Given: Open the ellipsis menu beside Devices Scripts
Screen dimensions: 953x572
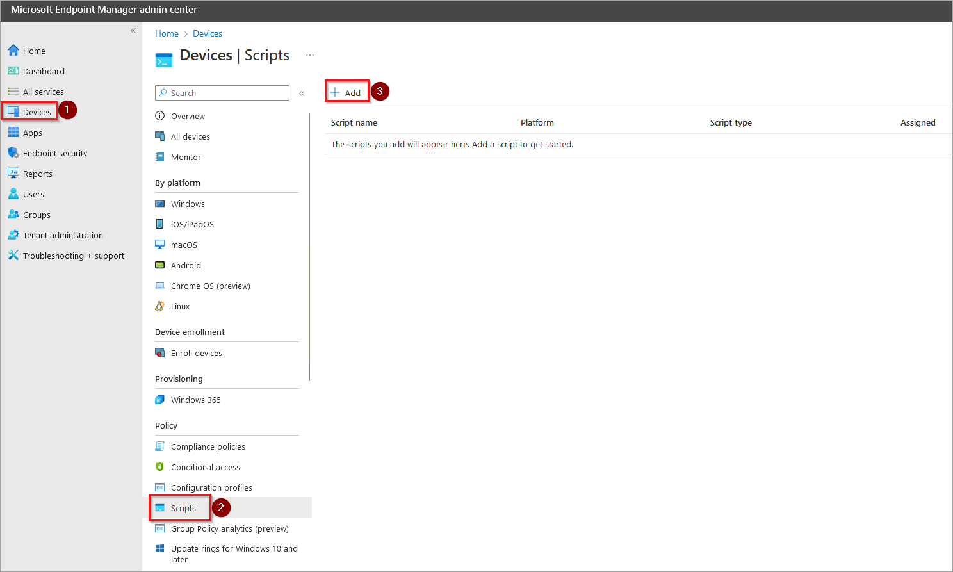Looking at the screenshot, I should (x=310, y=55).
